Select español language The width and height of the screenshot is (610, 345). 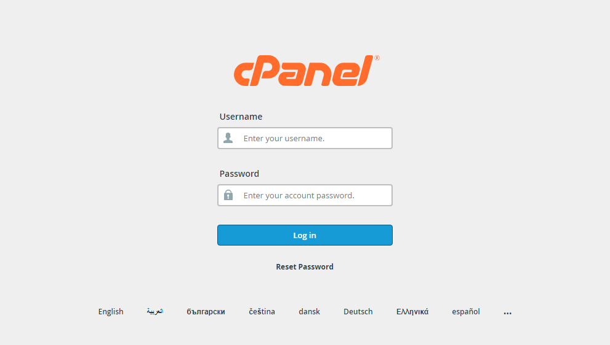coord(466,312)
